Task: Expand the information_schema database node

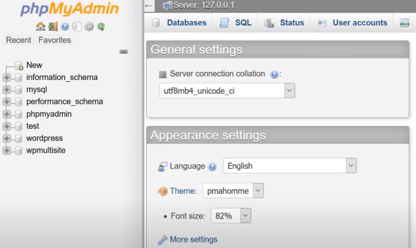Action: pyautogui.click(x=7, y=78)
